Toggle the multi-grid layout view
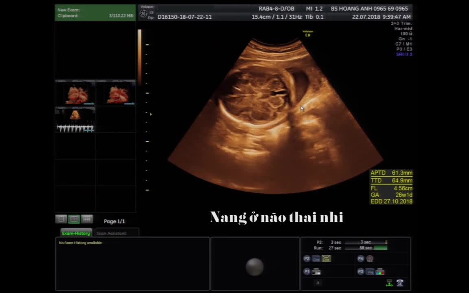Screen dimensions: 469x293 pos(86,219)
